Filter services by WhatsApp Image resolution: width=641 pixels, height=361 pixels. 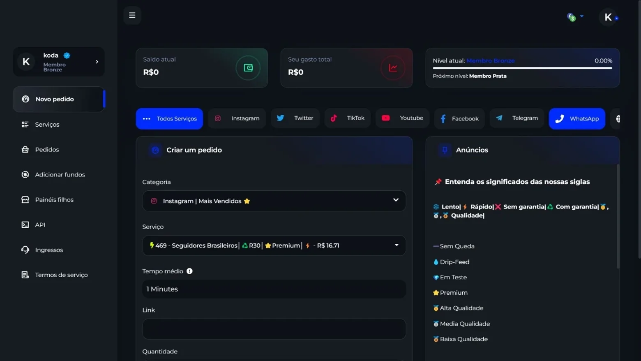[577, 118]
